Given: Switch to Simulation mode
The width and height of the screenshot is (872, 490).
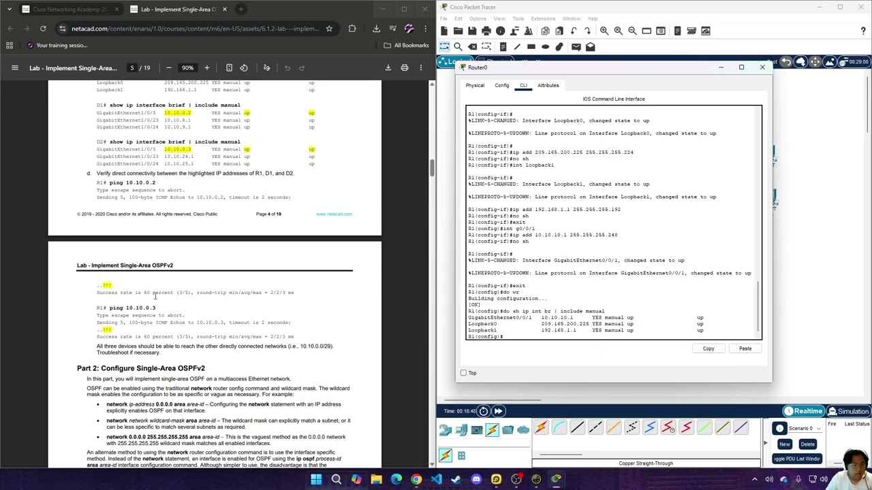Looking at the screenshot, I should click(849, 411).
